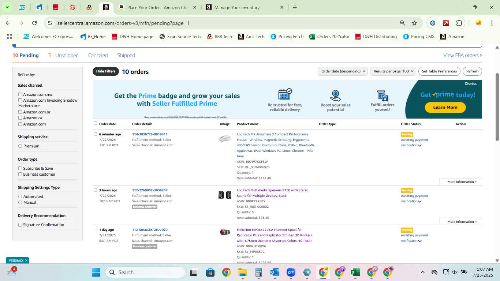This screenshot has height=281, width=500.
Task: Switch to the Shipped orders tab
Action: (x=126, y=55)
